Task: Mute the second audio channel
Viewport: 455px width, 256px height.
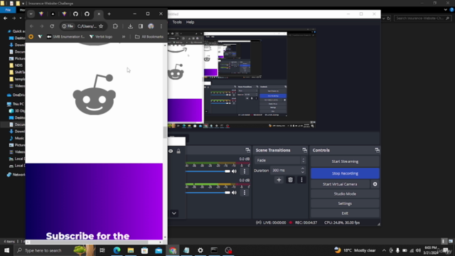Action: [x=234, y=193]
